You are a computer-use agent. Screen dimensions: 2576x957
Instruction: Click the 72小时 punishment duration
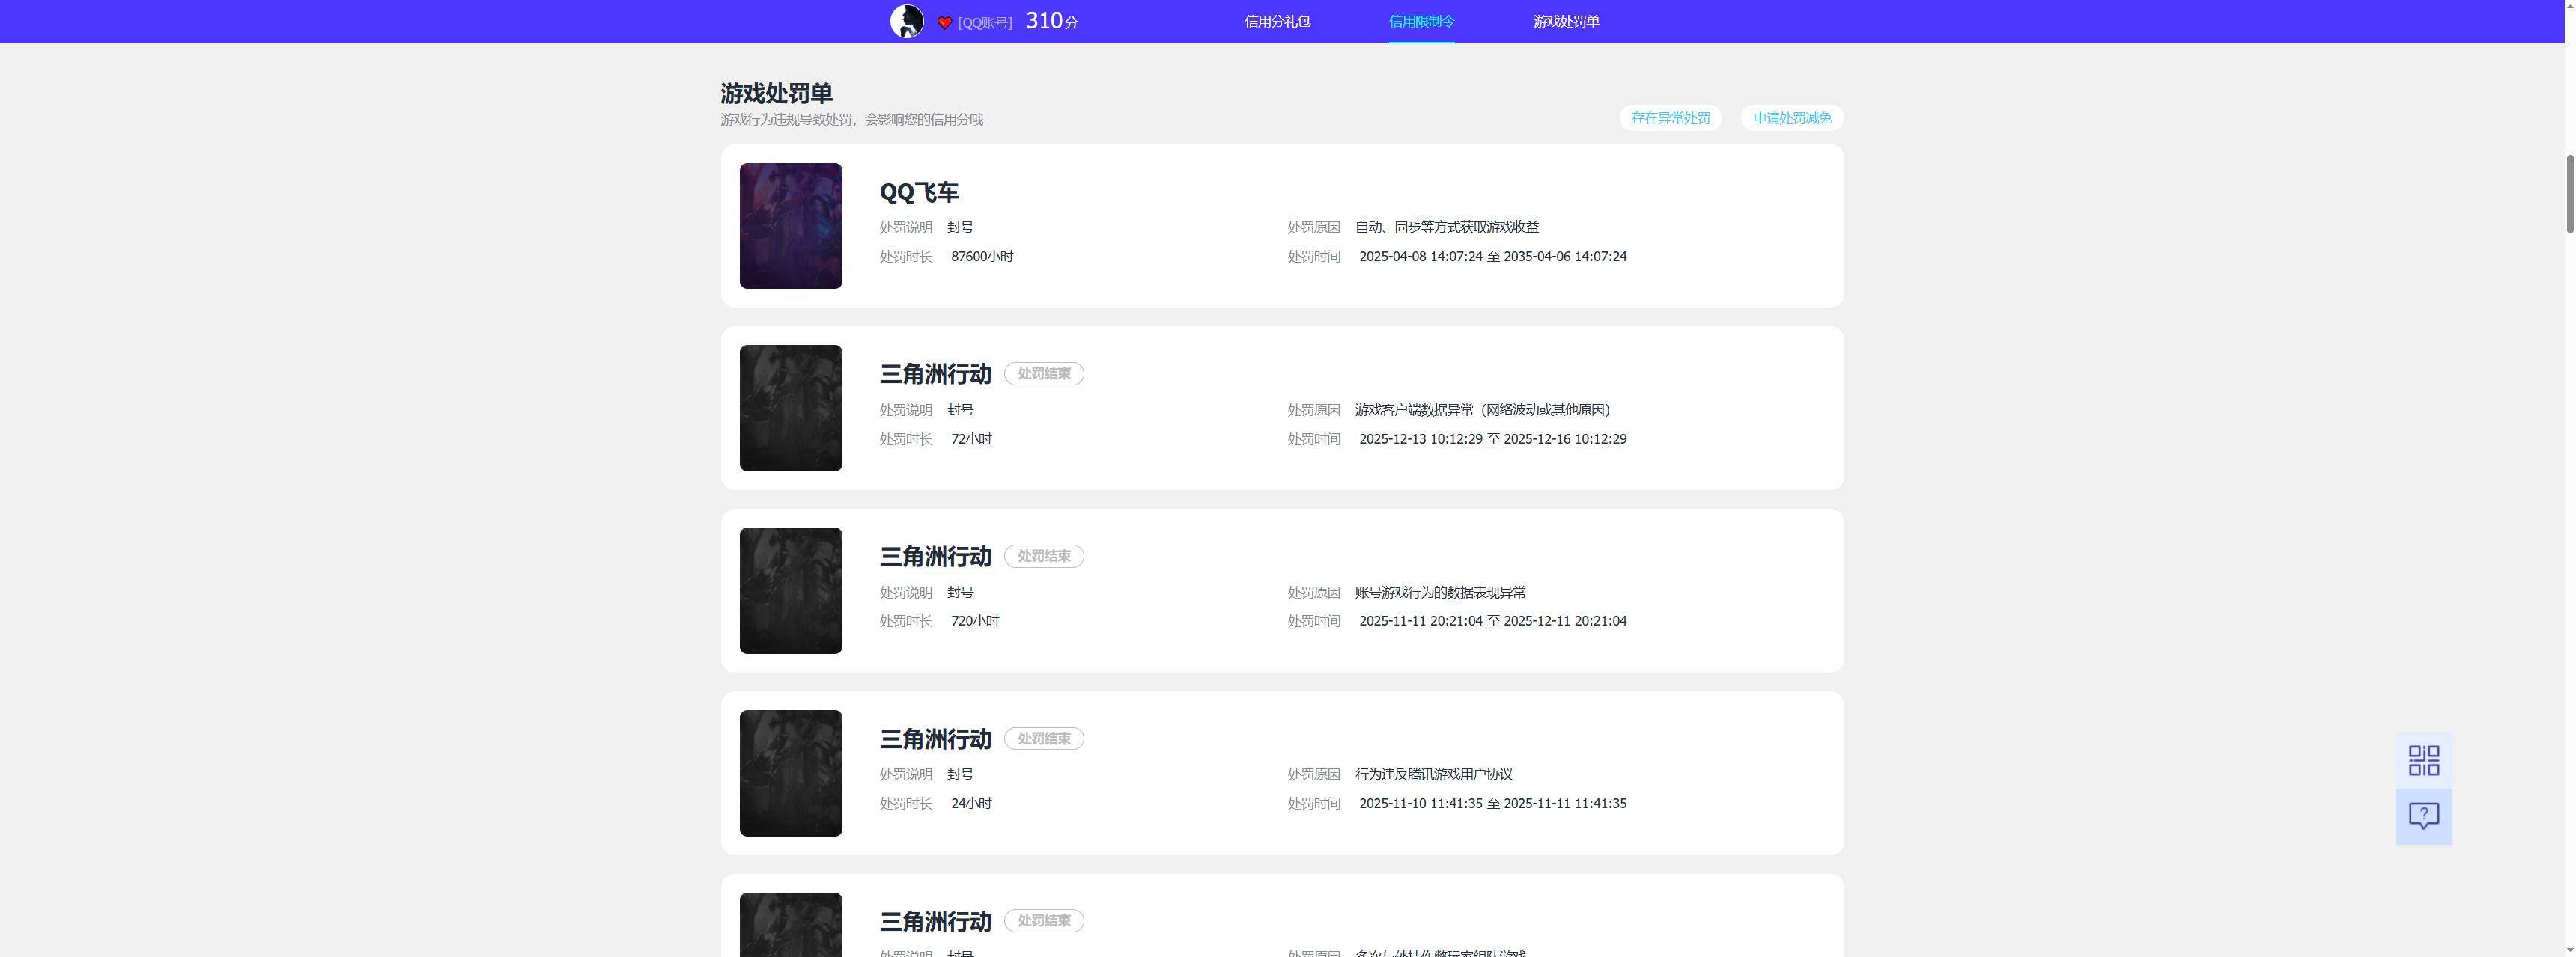[x=971, y=438]
